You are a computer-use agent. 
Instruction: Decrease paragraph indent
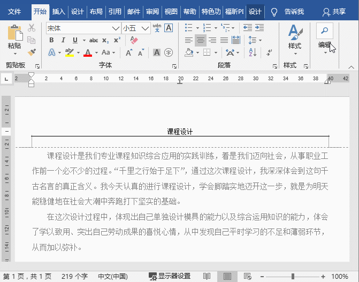click(248, 28)
